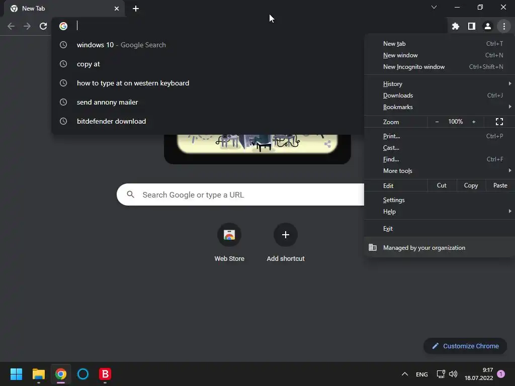Click Copy in the Edit row
515x386 pixels.
coord(471,185)
